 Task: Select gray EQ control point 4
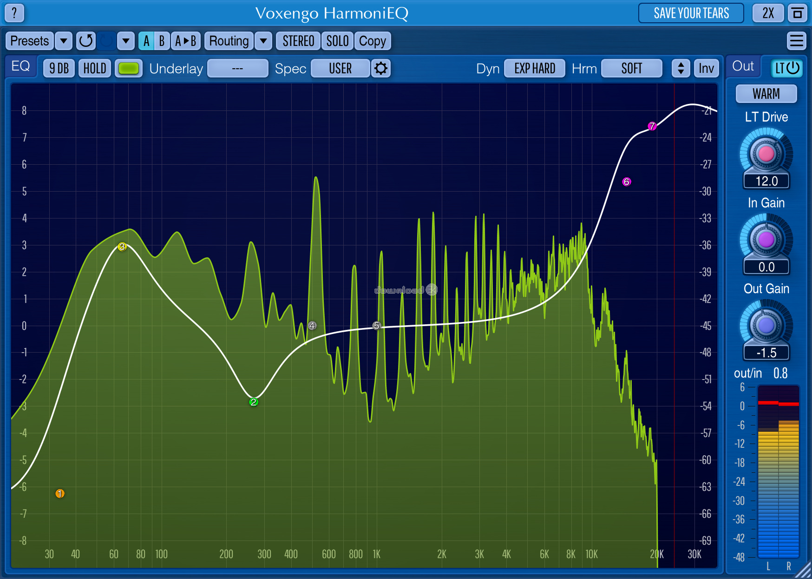[312, 326]
